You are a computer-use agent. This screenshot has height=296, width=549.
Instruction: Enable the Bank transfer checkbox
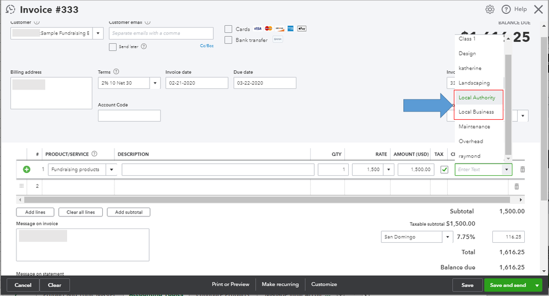coord(228,40)
